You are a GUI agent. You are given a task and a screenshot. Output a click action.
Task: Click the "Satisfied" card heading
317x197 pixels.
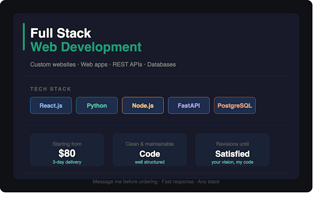(233, 154)
